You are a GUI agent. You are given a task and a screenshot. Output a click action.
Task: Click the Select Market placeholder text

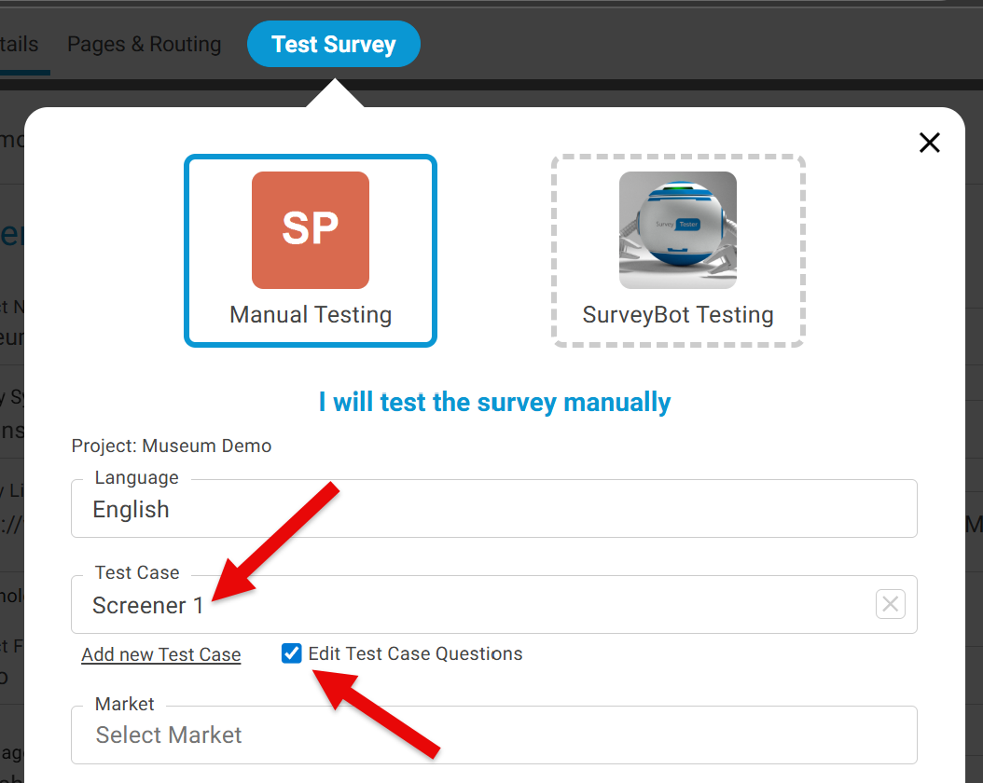(x=169, y=735)
